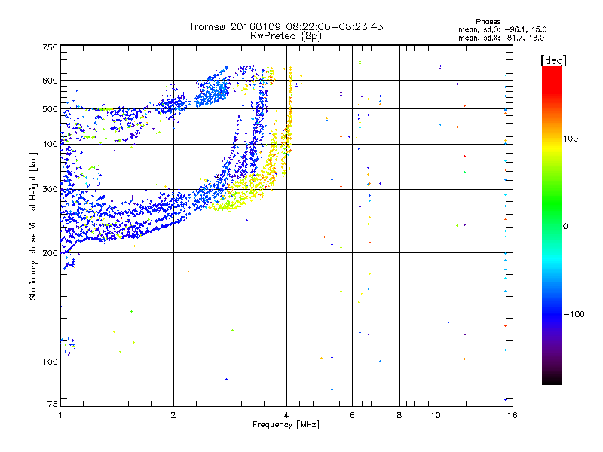Click the y-axis tick '100'
This screenshot has height=452, width=603.
[50, 362]
